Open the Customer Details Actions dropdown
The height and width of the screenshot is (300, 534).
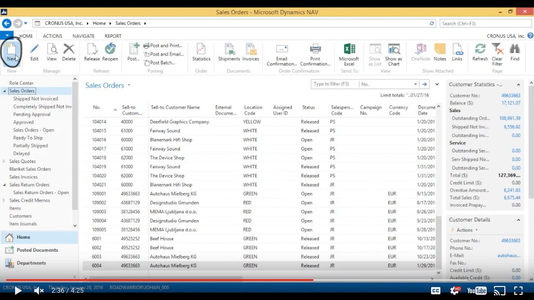[x=466, y=230]
